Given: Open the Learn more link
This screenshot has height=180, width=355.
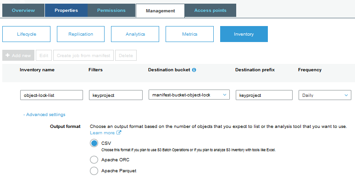Looking at the screenshot, I should [x=102, y=133].
